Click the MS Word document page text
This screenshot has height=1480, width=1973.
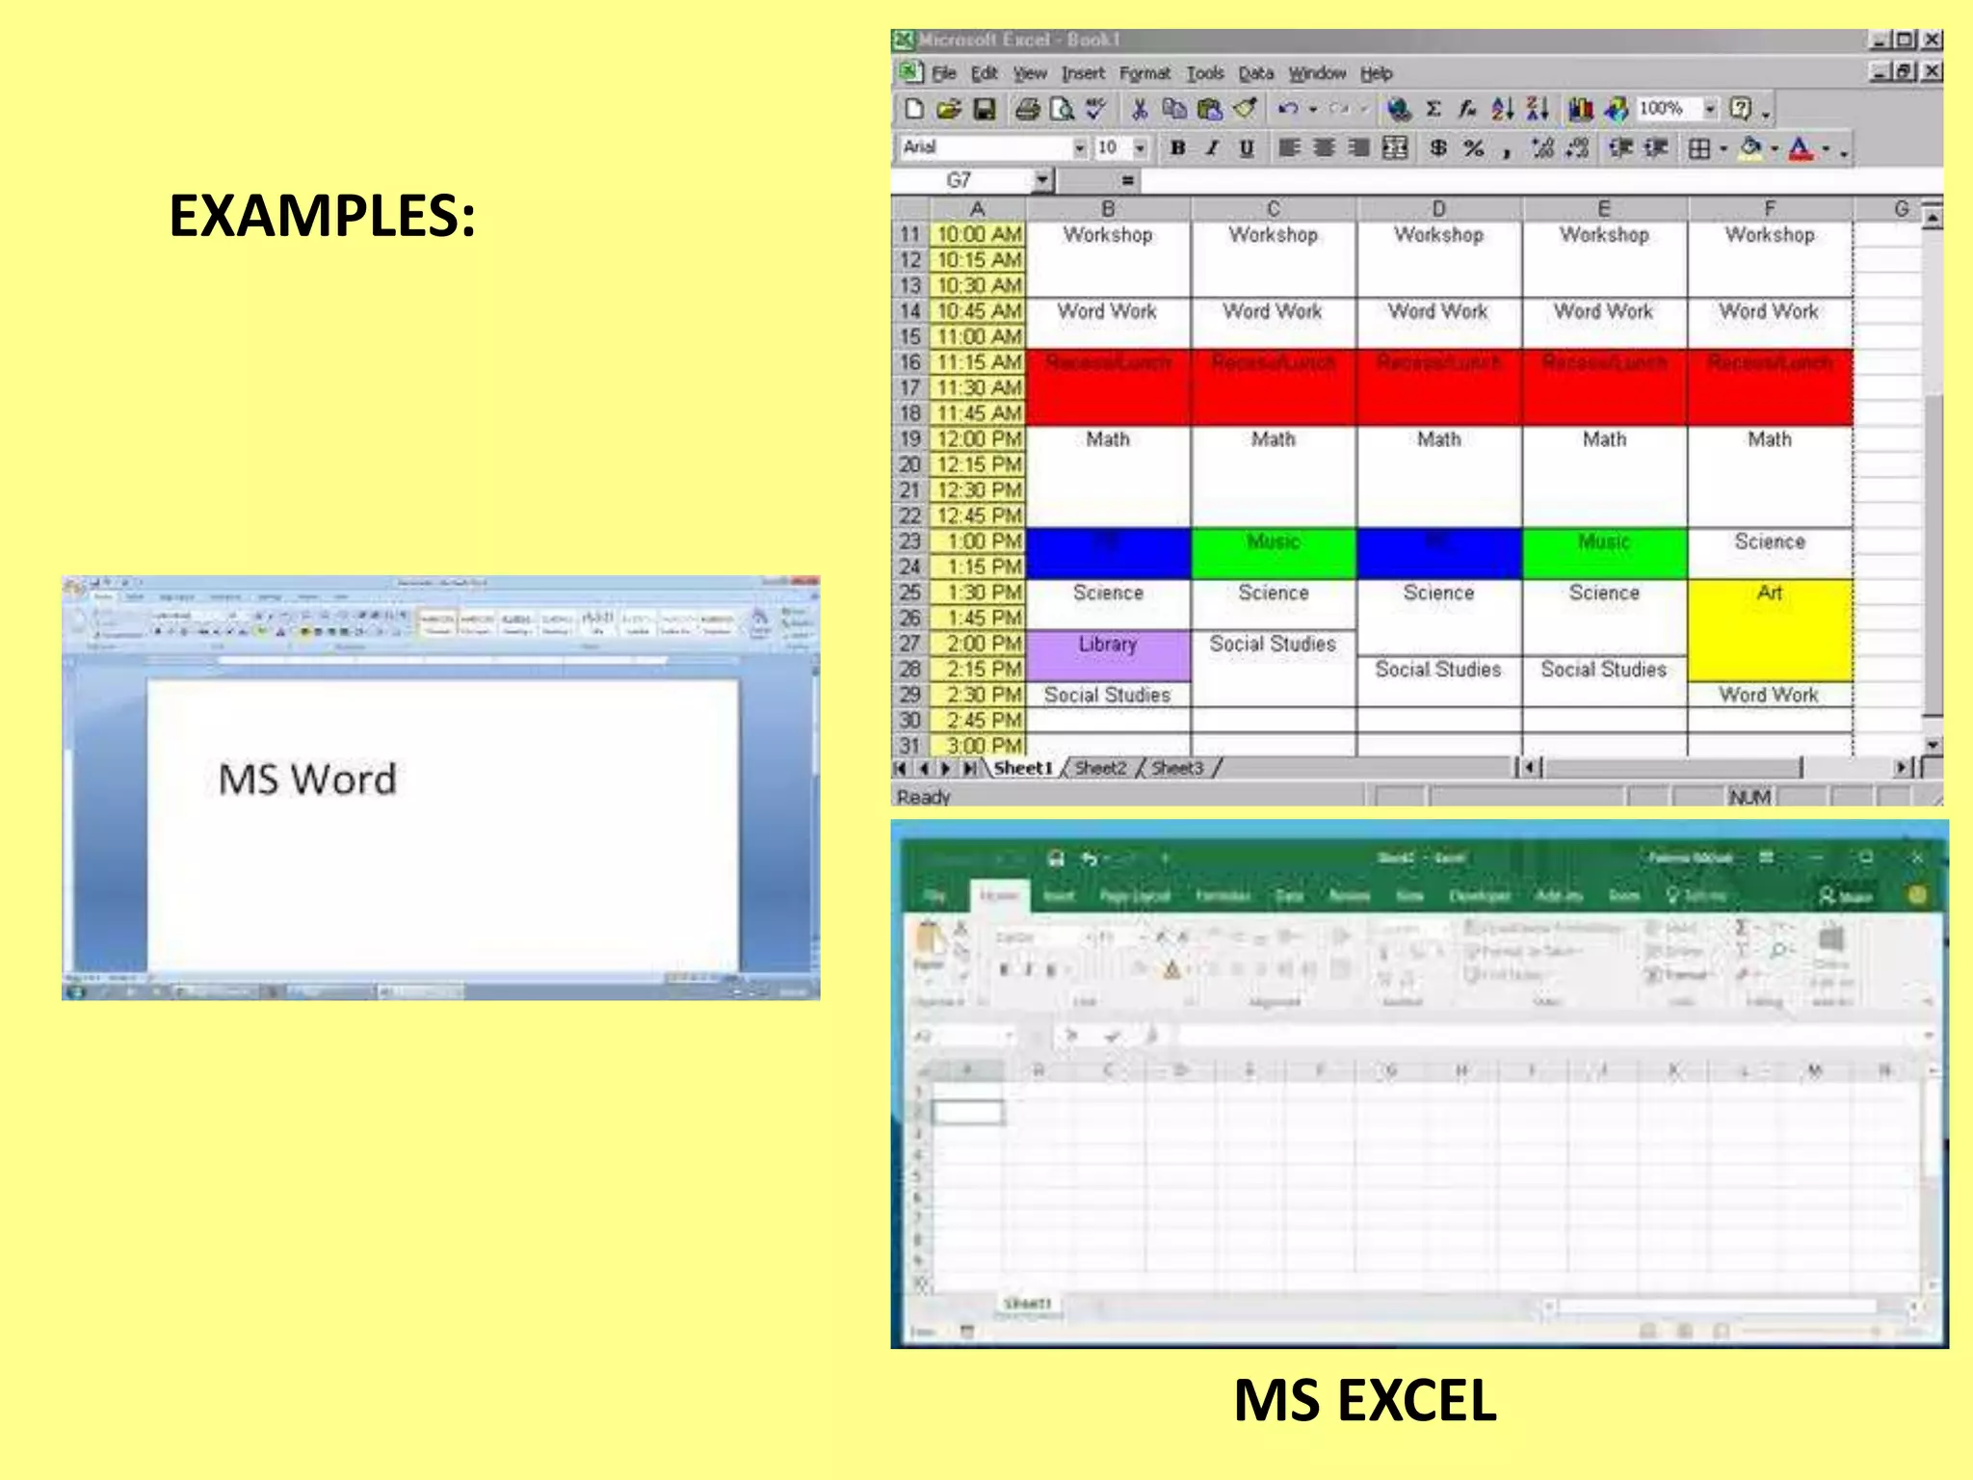307,779
